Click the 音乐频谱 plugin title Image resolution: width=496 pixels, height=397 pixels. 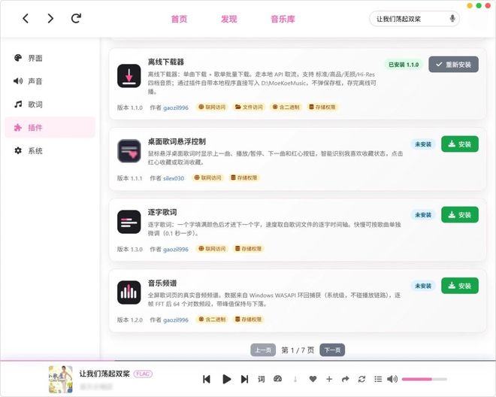click(162, 283)
